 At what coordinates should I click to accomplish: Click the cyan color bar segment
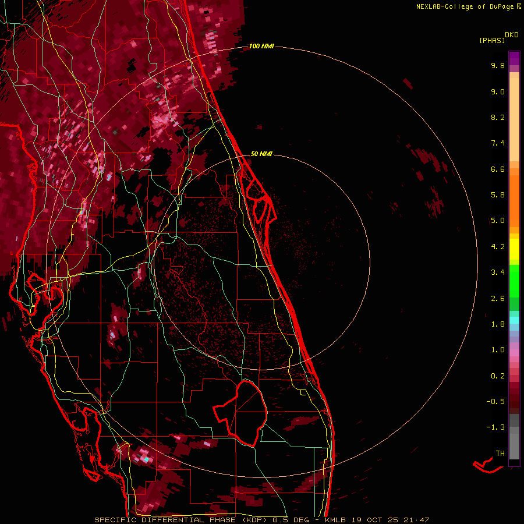514,320
